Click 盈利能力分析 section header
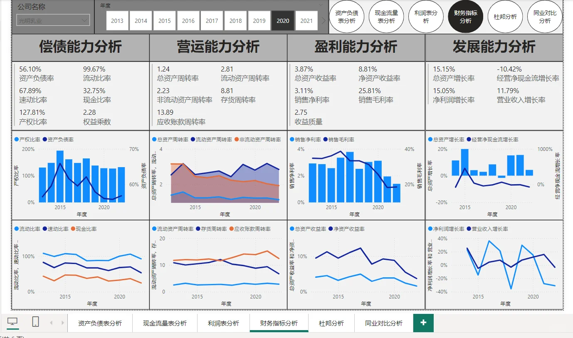Viewport: 573px width, 338px height. click(356, 47)
